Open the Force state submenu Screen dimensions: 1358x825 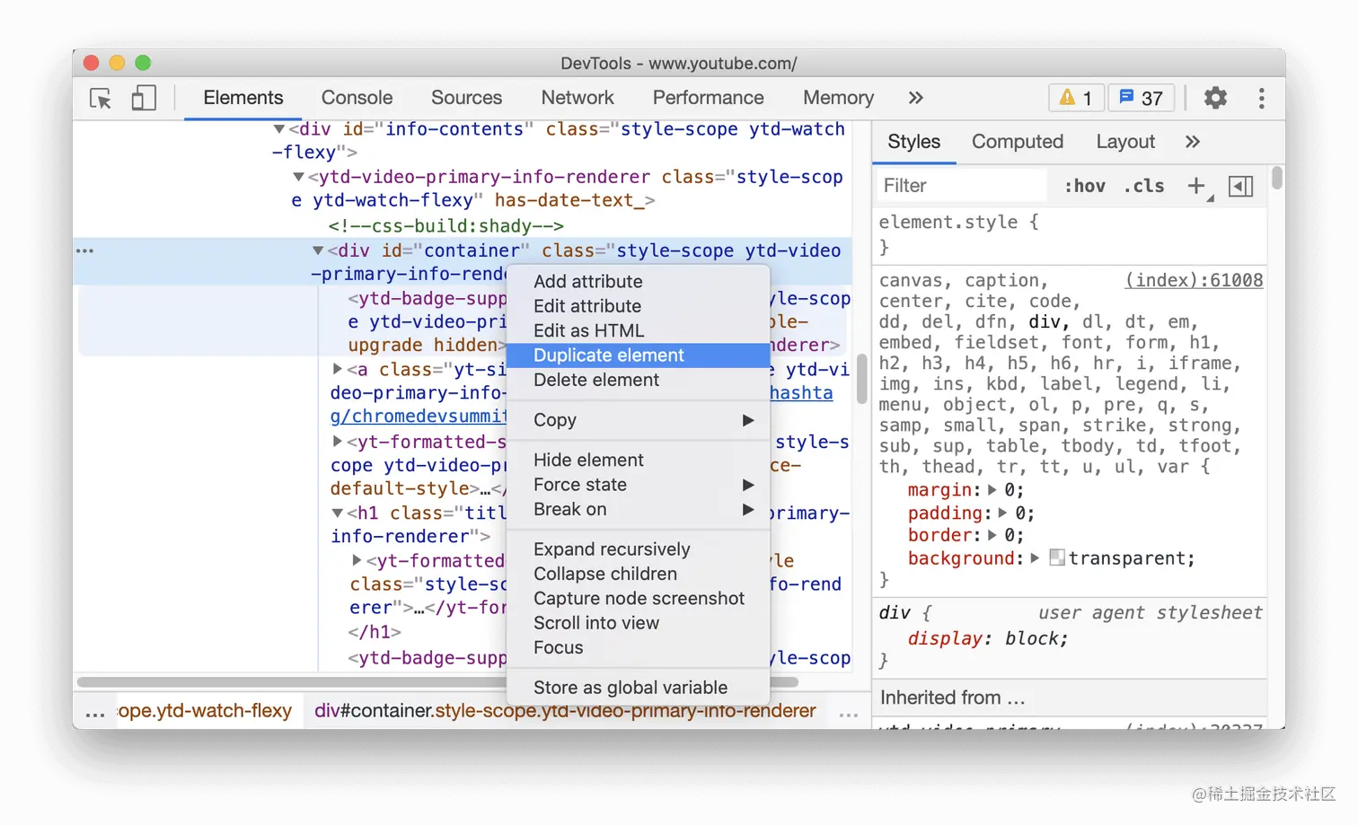(x=639, y=485)
